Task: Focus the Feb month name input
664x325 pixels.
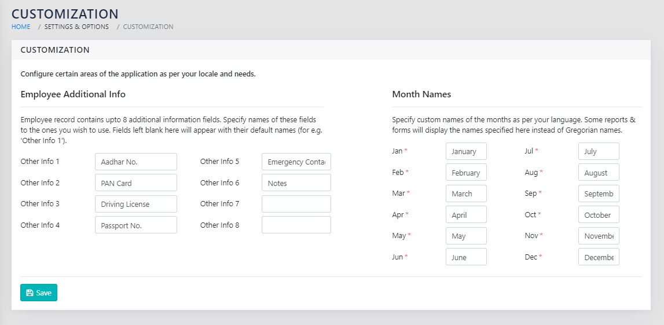Action: pyautogui.click(x=466, y=173)
